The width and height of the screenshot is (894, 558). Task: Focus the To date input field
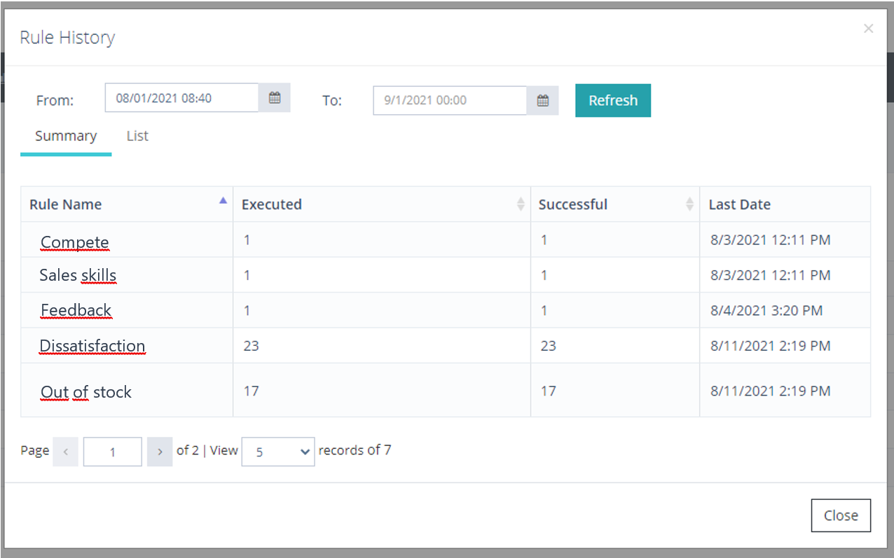[x=451, y=101]
